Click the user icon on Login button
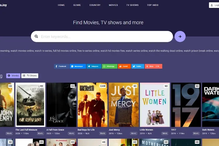 pyautogui.click(x=212, y=5)
